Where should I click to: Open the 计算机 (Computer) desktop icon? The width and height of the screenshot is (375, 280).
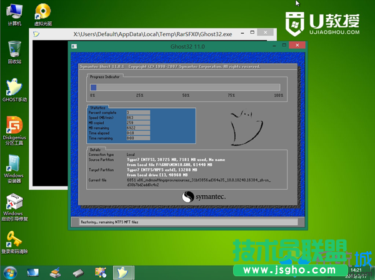[14, 12]
